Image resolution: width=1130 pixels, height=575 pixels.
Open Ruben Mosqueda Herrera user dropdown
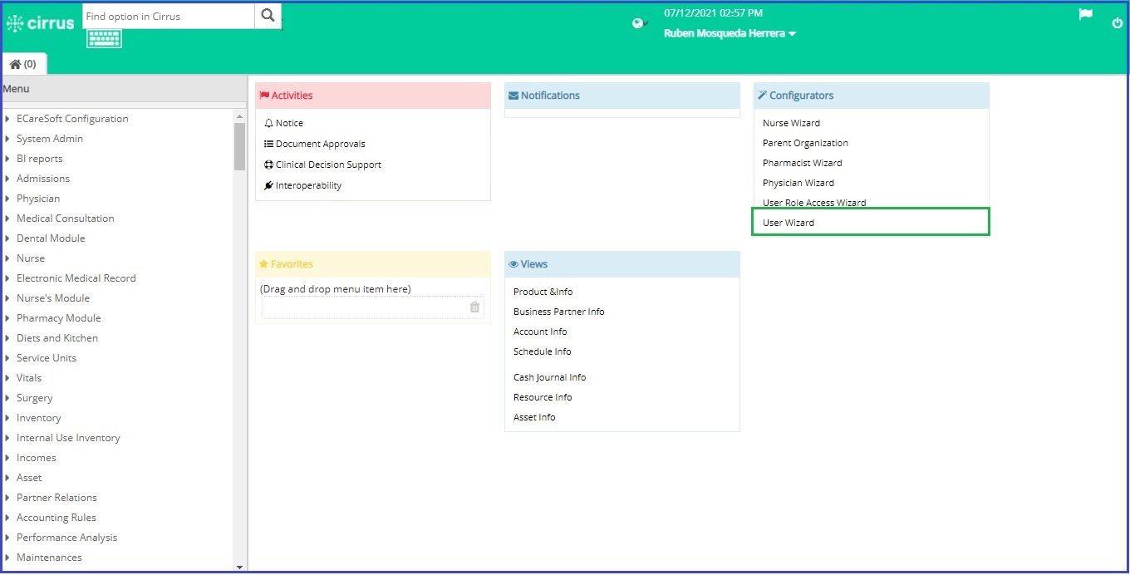(730, 34)
